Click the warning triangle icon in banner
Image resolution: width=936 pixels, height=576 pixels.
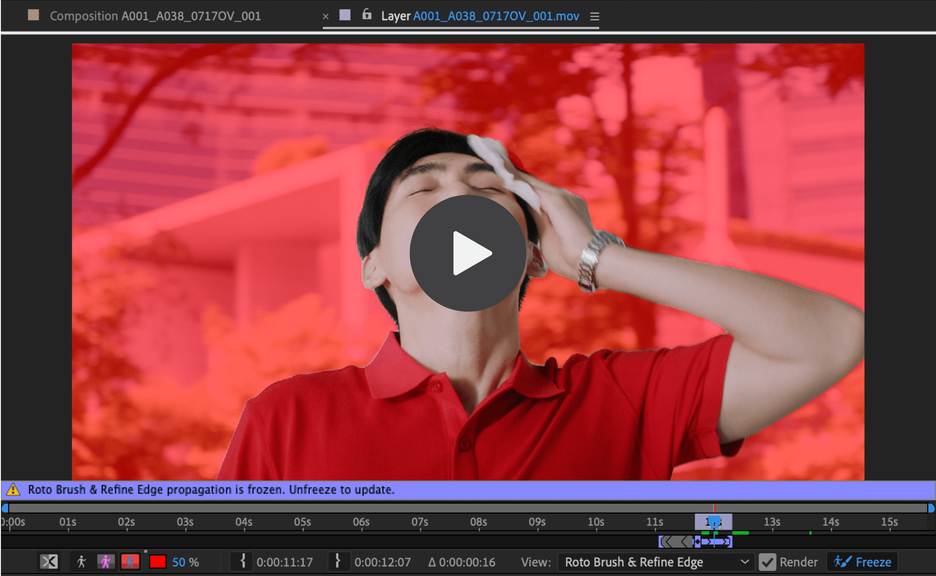point(13,489)
